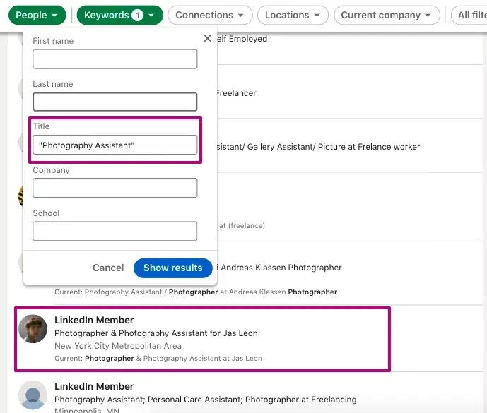Focus the First name input field
Screen dimensions: 487x413
(x=115, y=59)
